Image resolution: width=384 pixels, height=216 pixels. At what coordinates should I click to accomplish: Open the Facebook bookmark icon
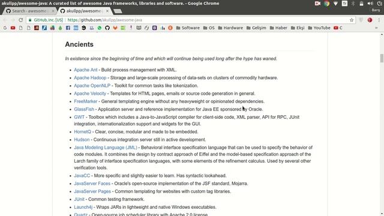68,28
